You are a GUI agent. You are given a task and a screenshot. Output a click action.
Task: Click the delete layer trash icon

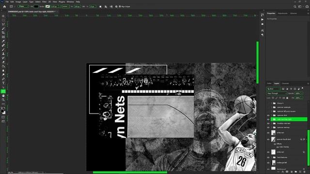(304, 172)
